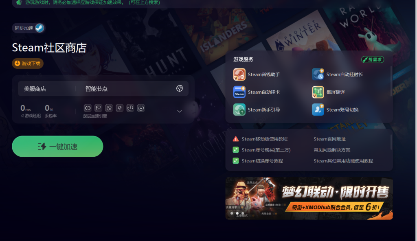The width and height of the screenshot is (417, 241).
Task: Open the Steam账号购买(第三方) link
Action: click(x=266, y=150)
